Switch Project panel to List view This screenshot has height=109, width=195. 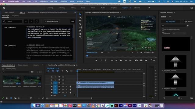pyautogui.click(x=7, y=98)
